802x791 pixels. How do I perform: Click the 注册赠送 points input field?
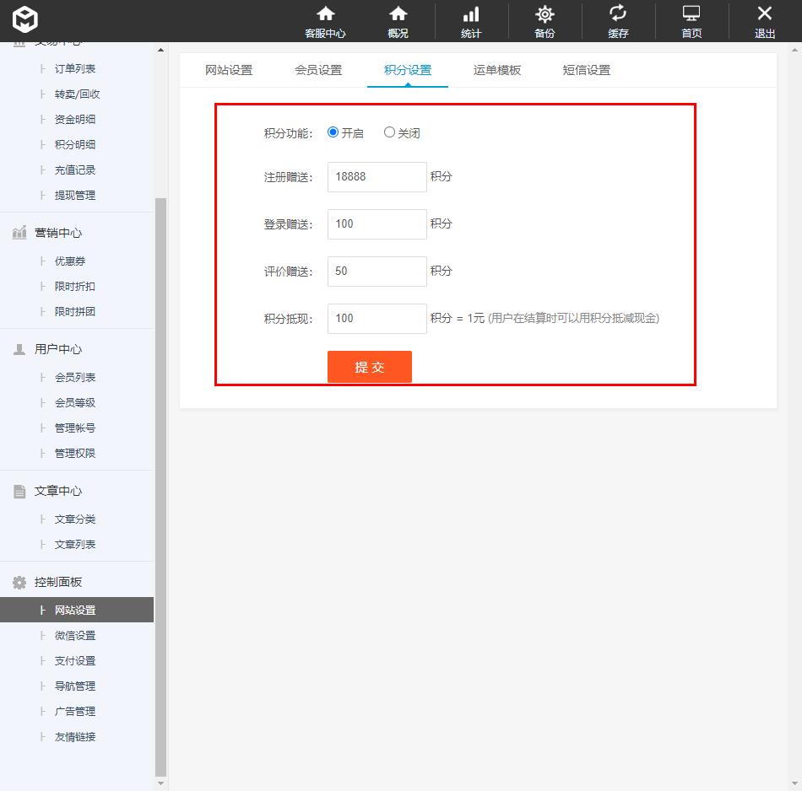[x=377, y=176]
